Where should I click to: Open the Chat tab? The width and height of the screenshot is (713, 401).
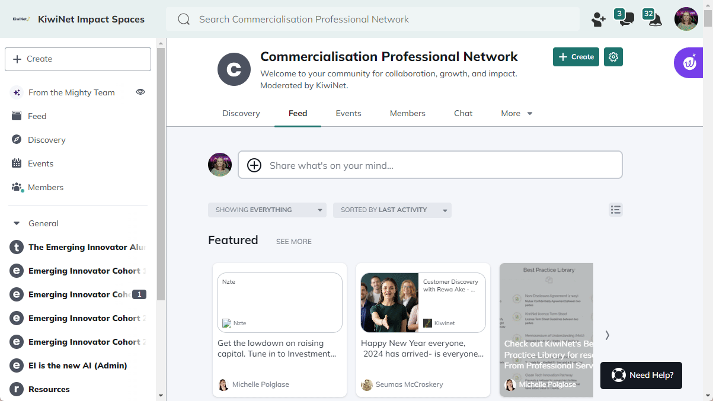pyautogui.click(x=463, y=113)
